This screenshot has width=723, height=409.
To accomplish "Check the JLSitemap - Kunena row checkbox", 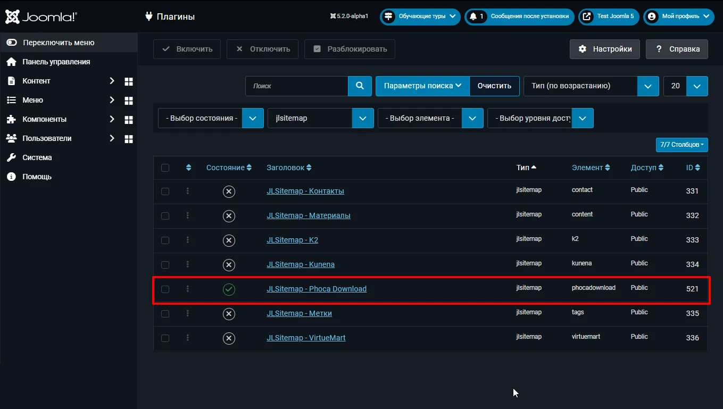I will (x=165, y=265).
